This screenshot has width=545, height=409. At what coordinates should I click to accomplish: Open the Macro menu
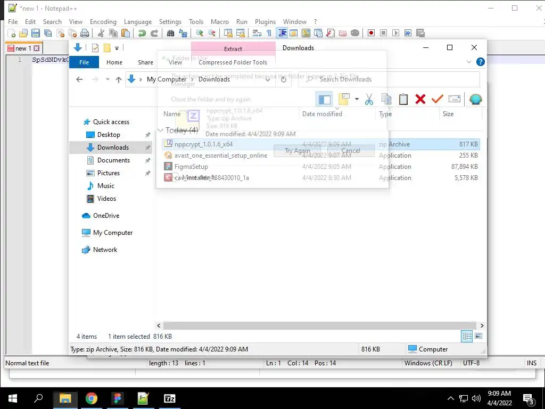[x=220, y=21]
